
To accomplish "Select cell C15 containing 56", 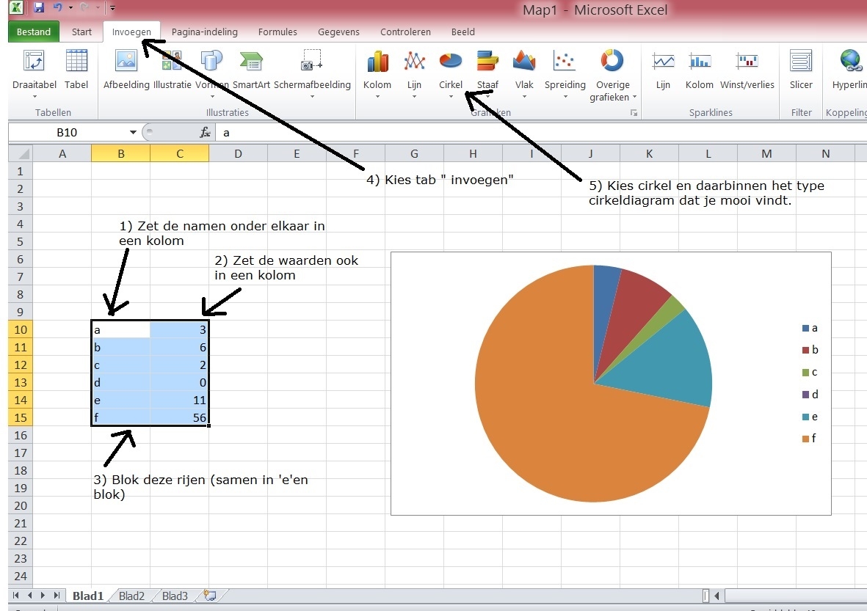I will pos(179,418).
